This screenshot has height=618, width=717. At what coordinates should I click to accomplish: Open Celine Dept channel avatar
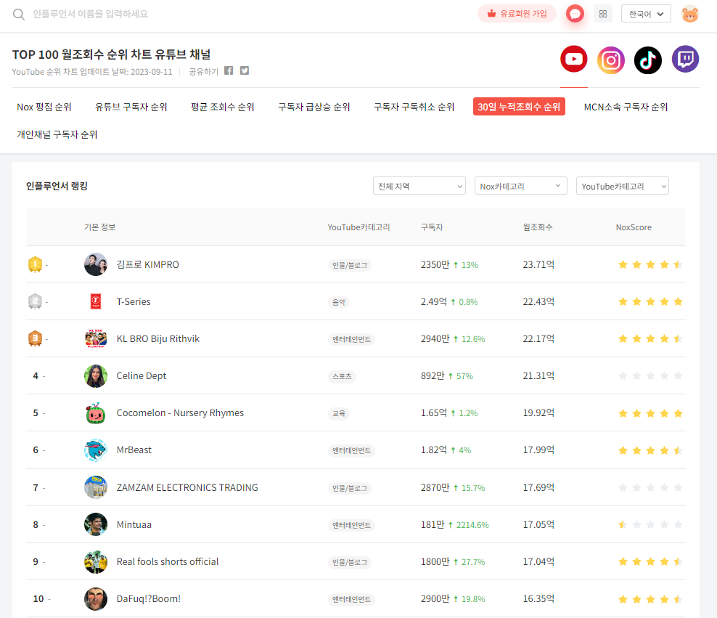96,376
